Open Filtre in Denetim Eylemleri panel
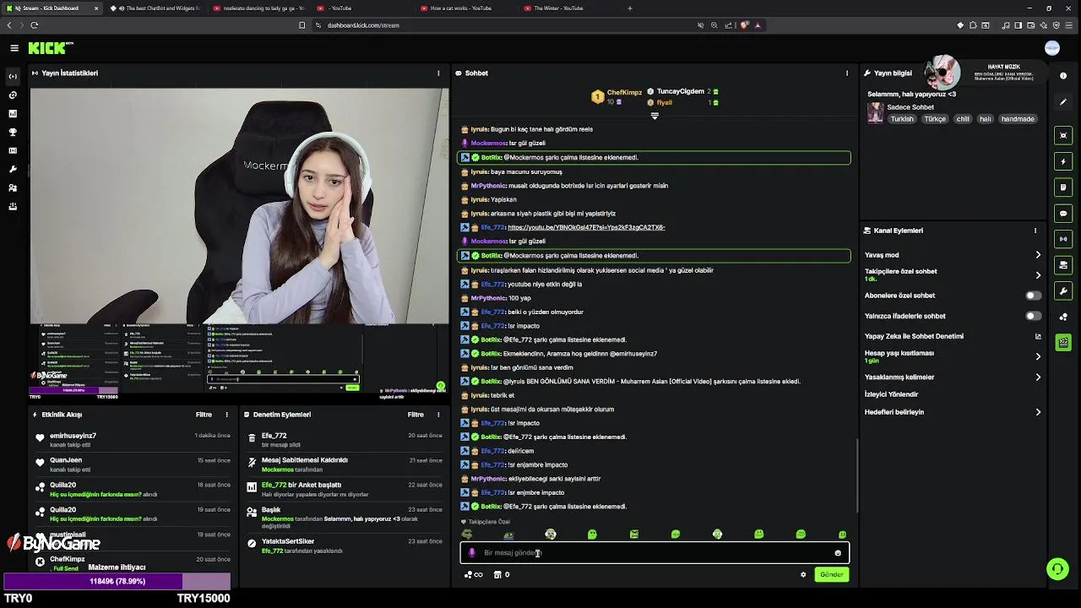Viewport: 1081px width, 608px height. tap(416, 415)
